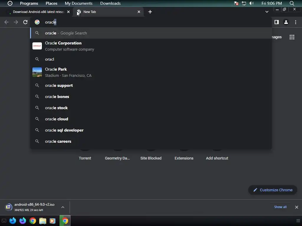Select oracle cloud suggestion
The height and width of the screenshot is (226, 302).
[151, 119]
